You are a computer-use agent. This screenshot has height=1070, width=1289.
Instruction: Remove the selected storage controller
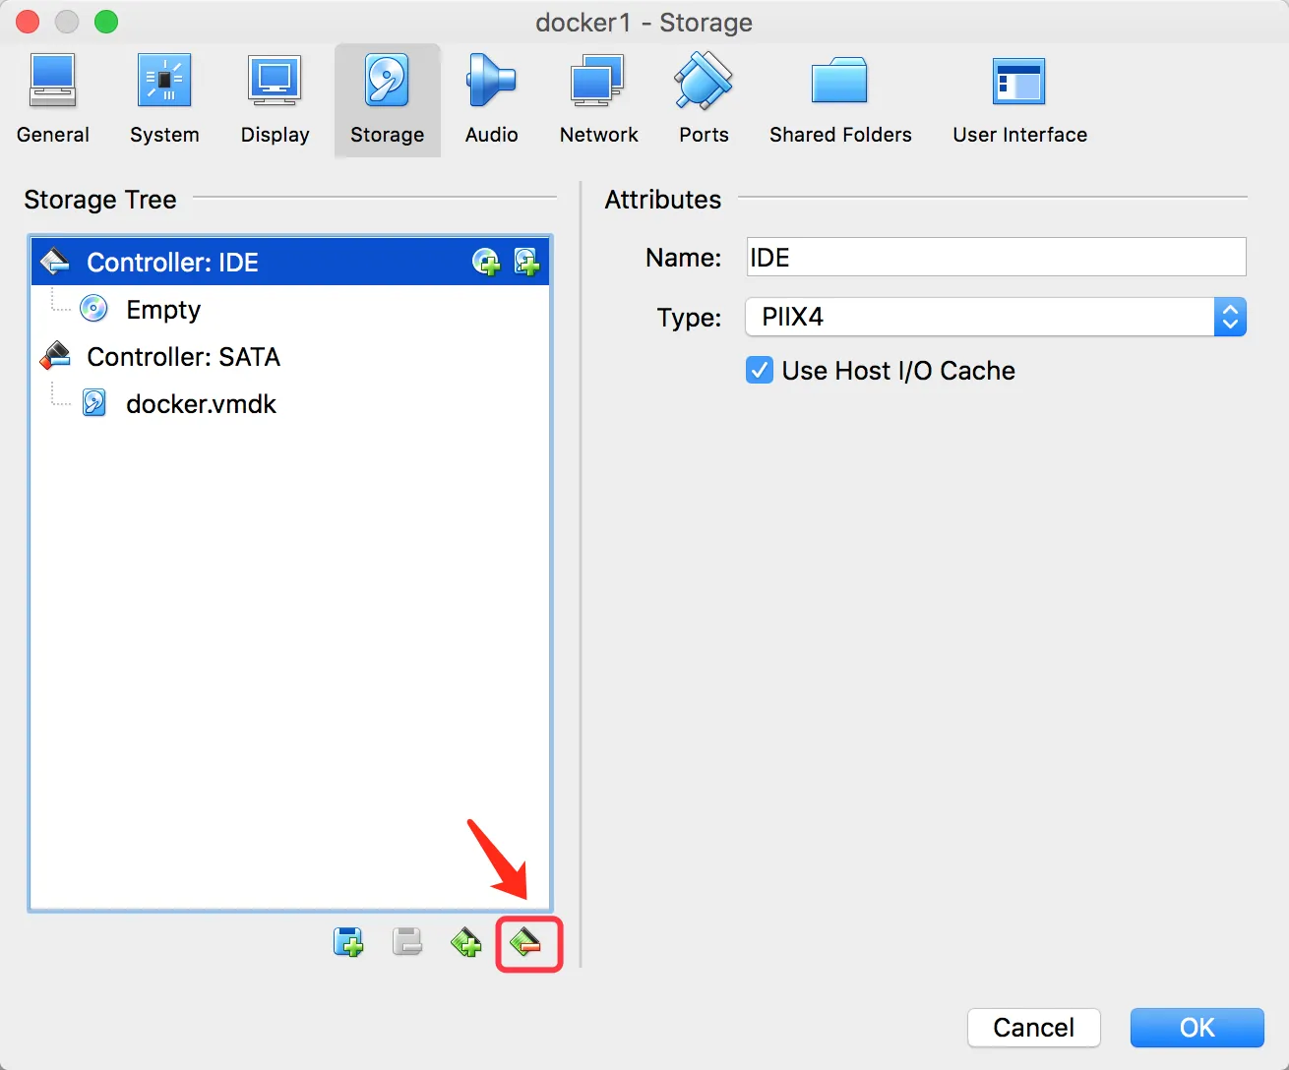tap(525, 943)
